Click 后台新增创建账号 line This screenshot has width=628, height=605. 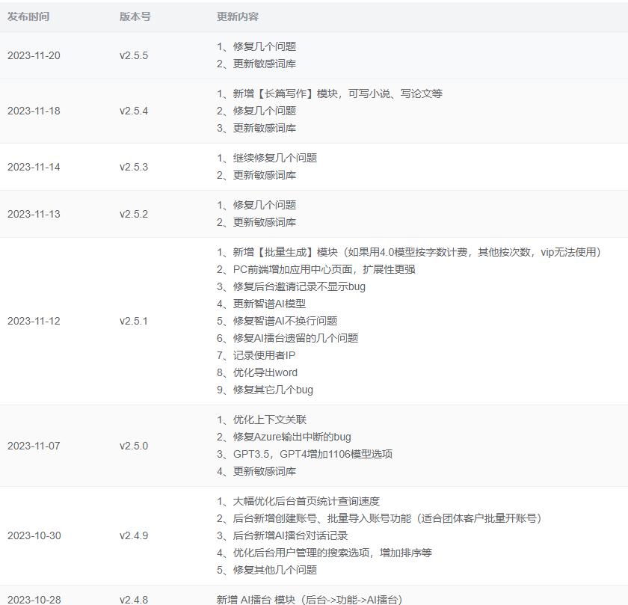(379, 518)
